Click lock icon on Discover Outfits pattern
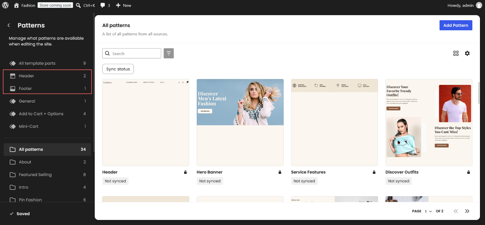 [x=469, y=172]
